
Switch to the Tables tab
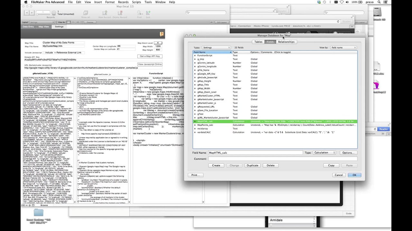(258, 42)
